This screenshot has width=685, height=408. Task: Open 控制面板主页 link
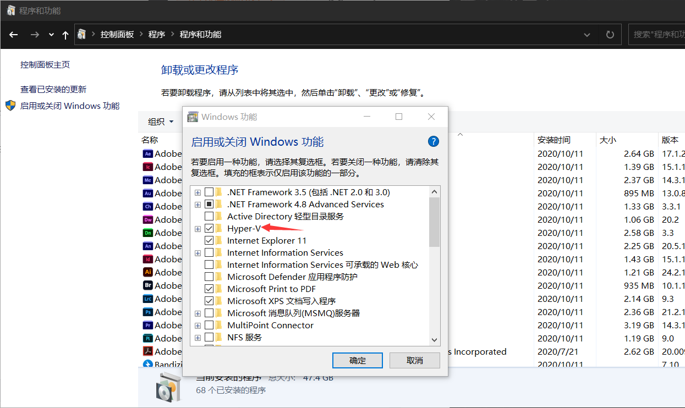click(45, 65)
